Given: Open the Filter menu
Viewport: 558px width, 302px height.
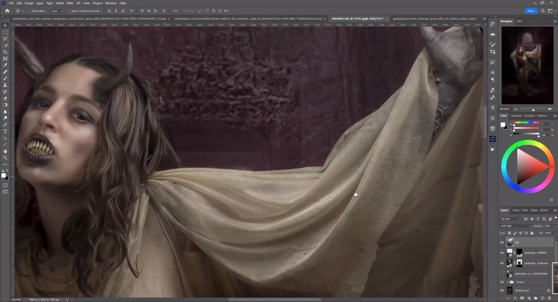Looking at the screenshot, I should click(70, 3).
